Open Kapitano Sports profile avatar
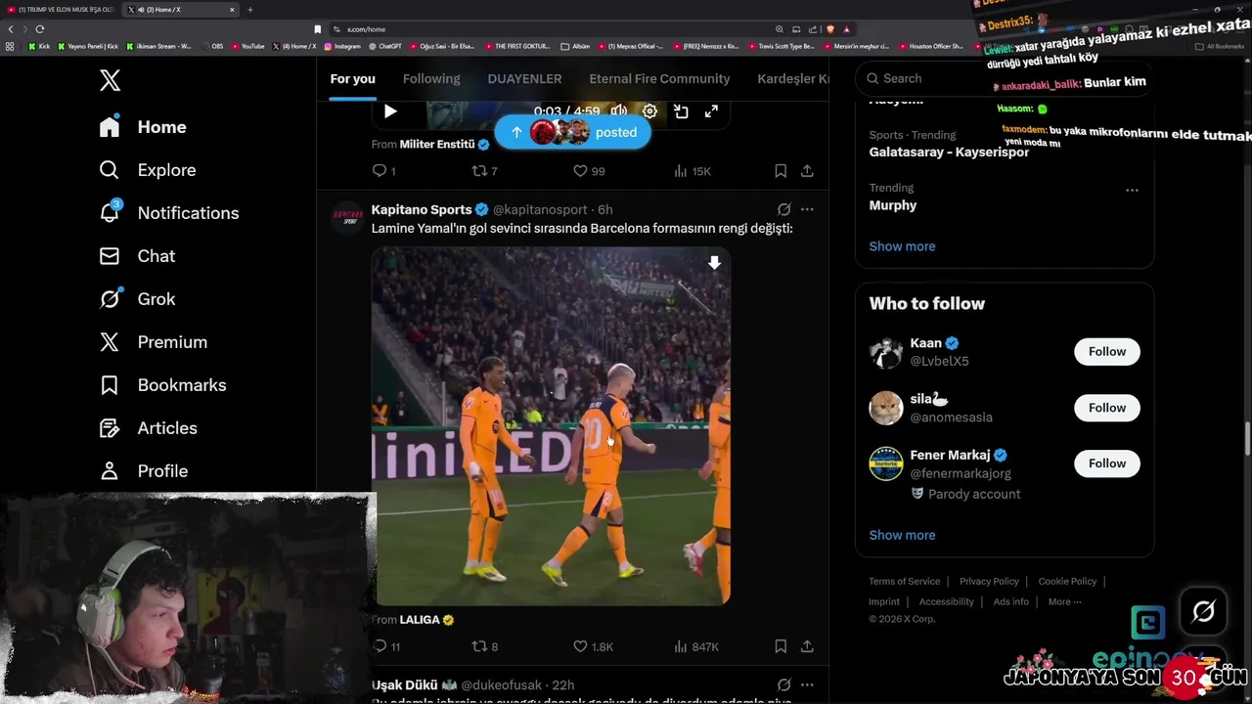This screenshot has width=1252, height=704. pos(347,217)
